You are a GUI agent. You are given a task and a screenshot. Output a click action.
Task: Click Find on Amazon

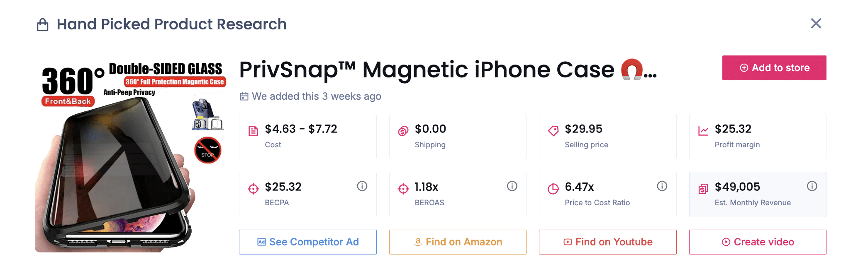click(458, 242)
